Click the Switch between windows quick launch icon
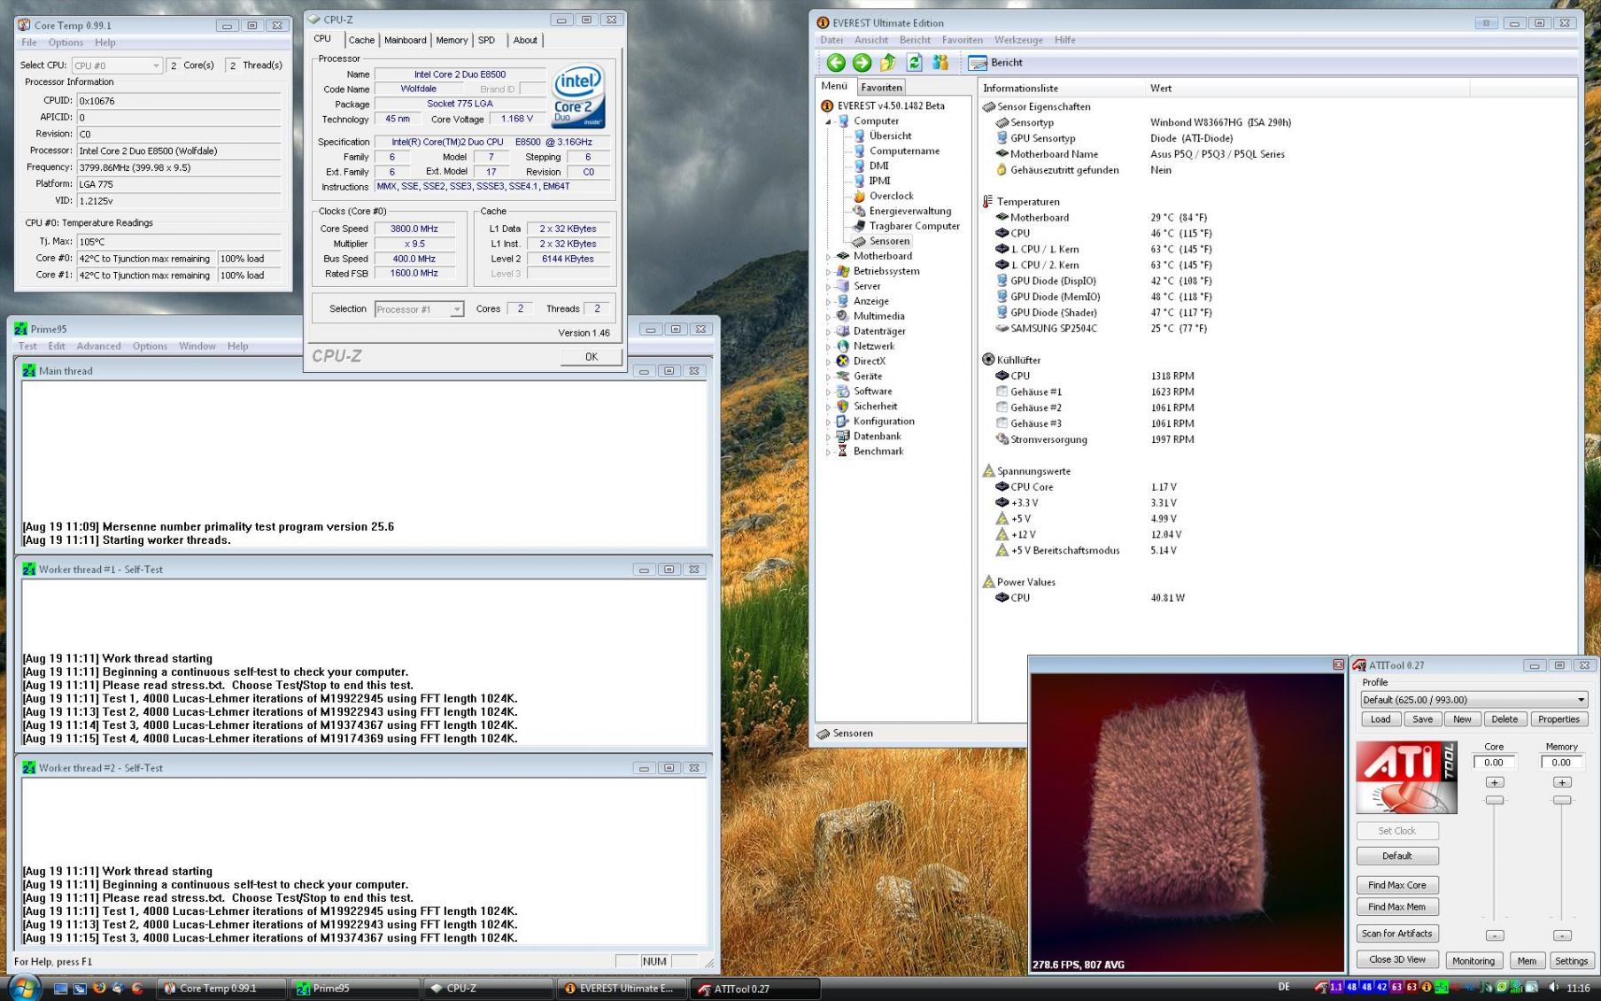Image resolution: width=1601 pixels, height=1001 pixels. click(x=79, y=988)
